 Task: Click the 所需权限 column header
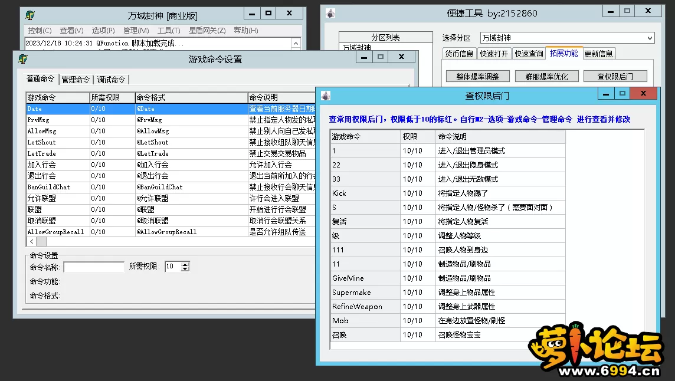tap(112, 98)
